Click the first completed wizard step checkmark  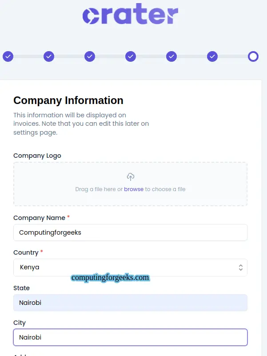click(x=8, y=56)
